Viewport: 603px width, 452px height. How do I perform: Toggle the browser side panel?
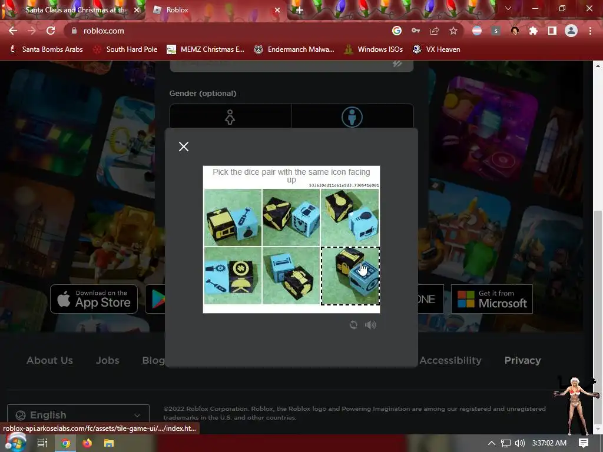(x=552, y=31)
